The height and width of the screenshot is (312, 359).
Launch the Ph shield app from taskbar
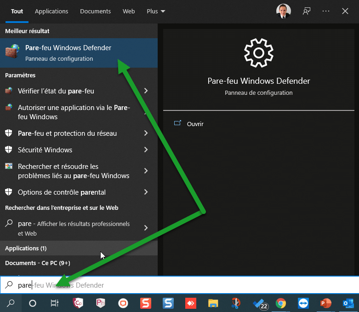(x=100, y=303)
